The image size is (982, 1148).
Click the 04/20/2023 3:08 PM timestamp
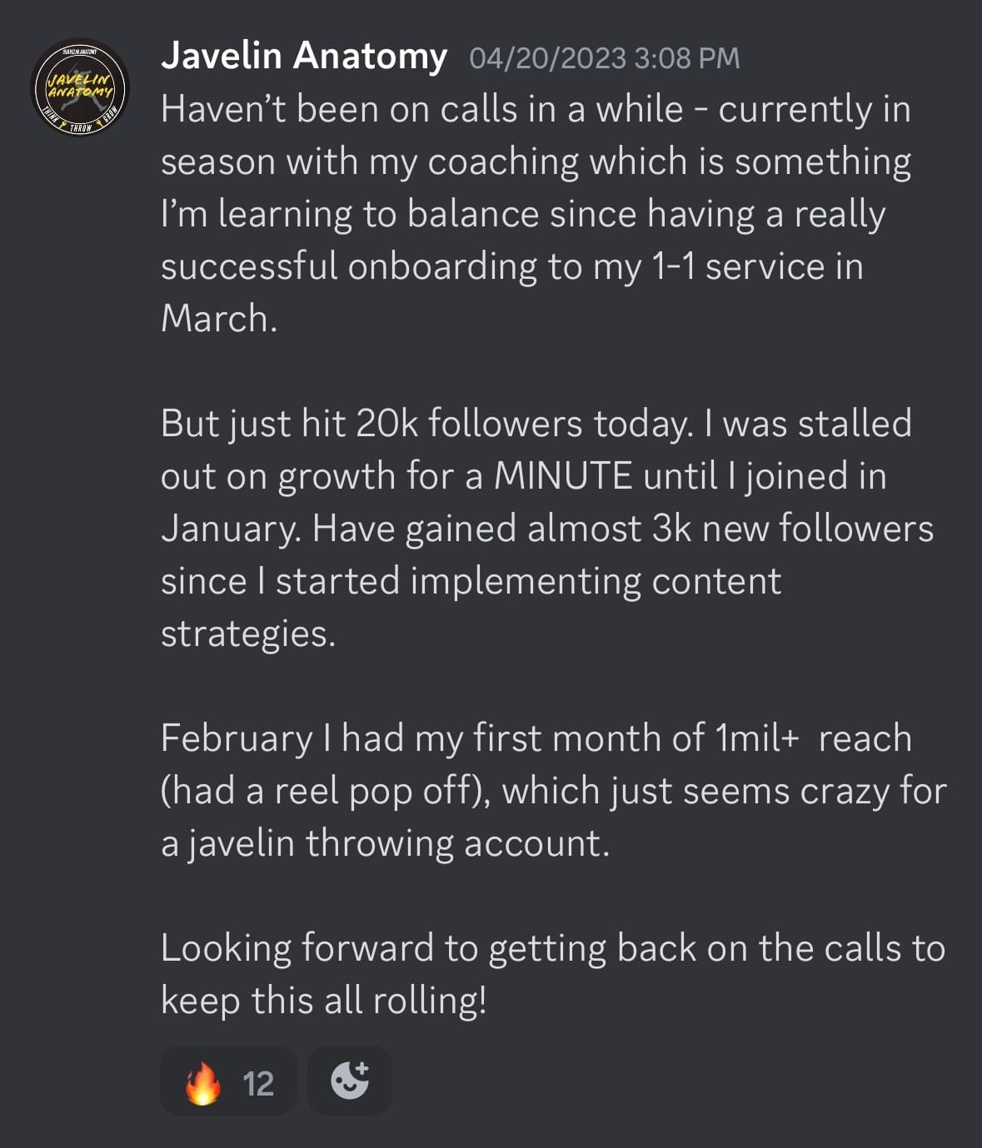[x=604, y=58]
